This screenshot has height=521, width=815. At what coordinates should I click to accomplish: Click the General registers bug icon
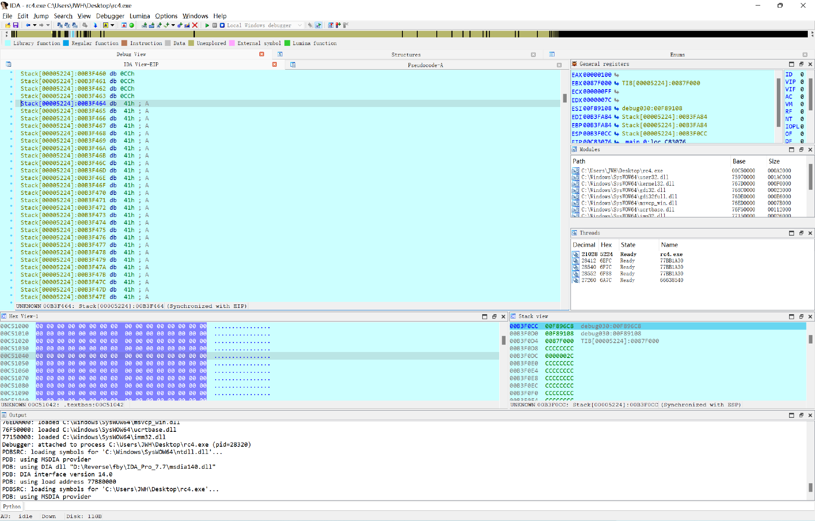tap(574, 64)
